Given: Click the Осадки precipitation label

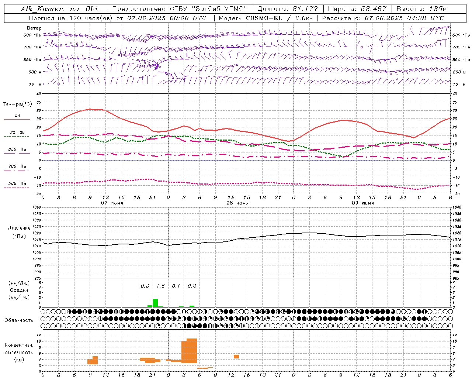Looking at the screenshot, I should coord(19,290).
